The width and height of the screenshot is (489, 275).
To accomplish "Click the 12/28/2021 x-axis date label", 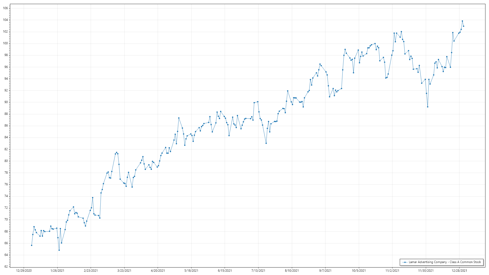I will pyautogui.click(x=459, y=270).
